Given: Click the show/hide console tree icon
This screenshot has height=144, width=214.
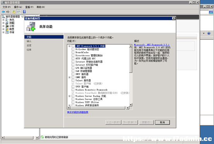Looking at the screenshot, I should point(19,12).
